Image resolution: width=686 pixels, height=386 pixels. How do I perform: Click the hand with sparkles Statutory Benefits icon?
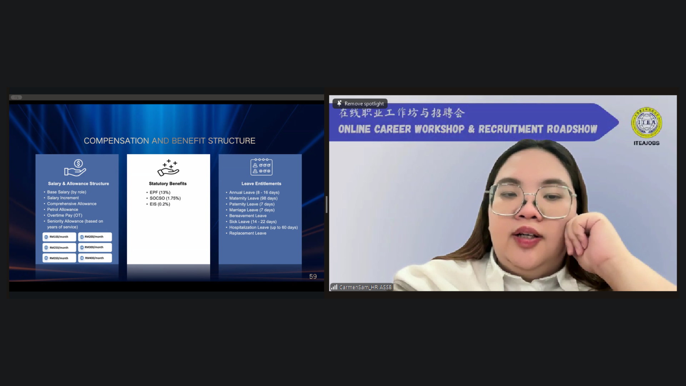click(168, 168)
